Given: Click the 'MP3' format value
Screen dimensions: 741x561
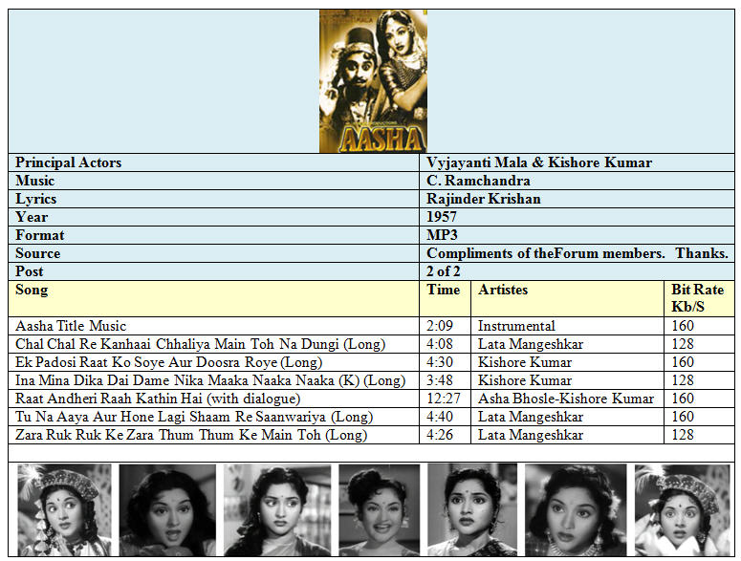Looking at the screenshot, I should click(442, 235).
